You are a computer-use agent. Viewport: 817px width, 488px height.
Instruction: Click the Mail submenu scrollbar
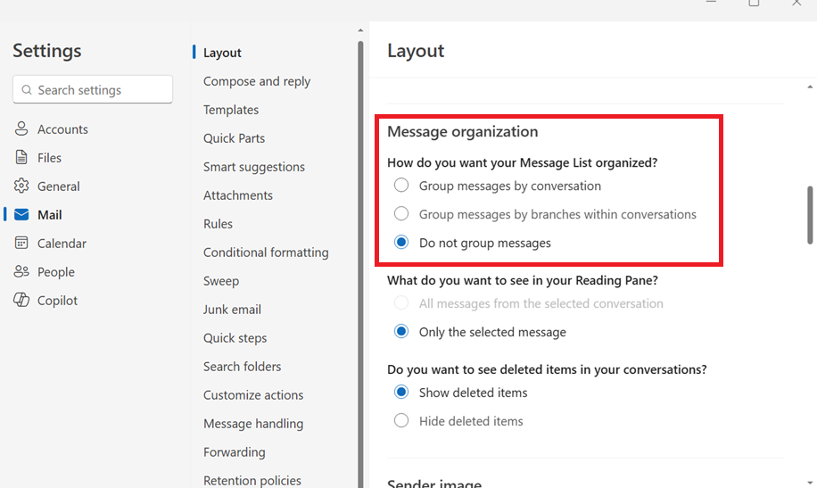point(360,263)
